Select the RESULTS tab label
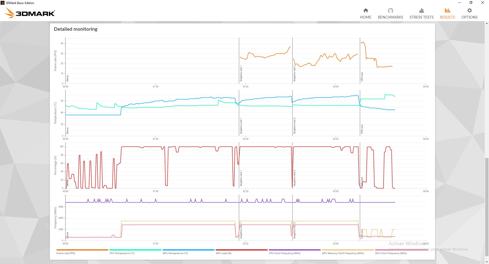489x264 pixels. 447,17
